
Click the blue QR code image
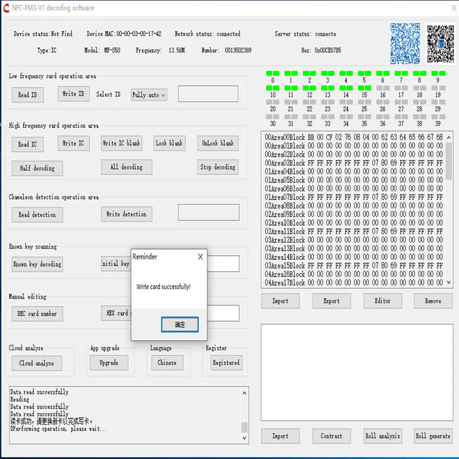[406, 44]
